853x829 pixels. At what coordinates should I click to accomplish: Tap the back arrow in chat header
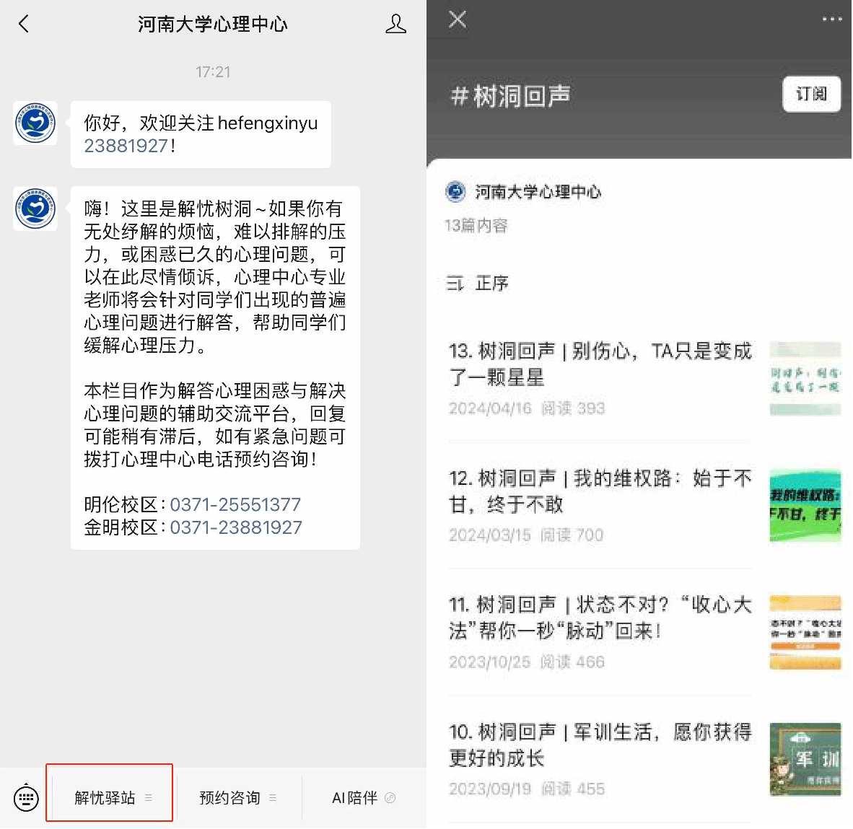tap(24, 24)
